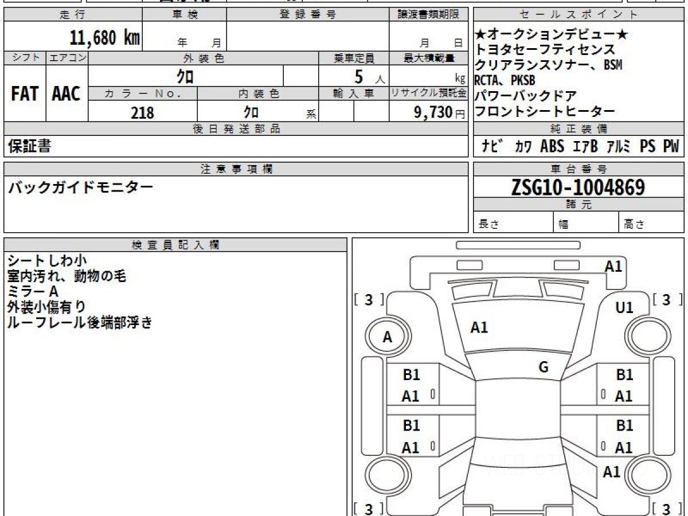This screenshot has width=688, height=516.
Task: Click the クロ interior color value
Action: coord(251,111)
